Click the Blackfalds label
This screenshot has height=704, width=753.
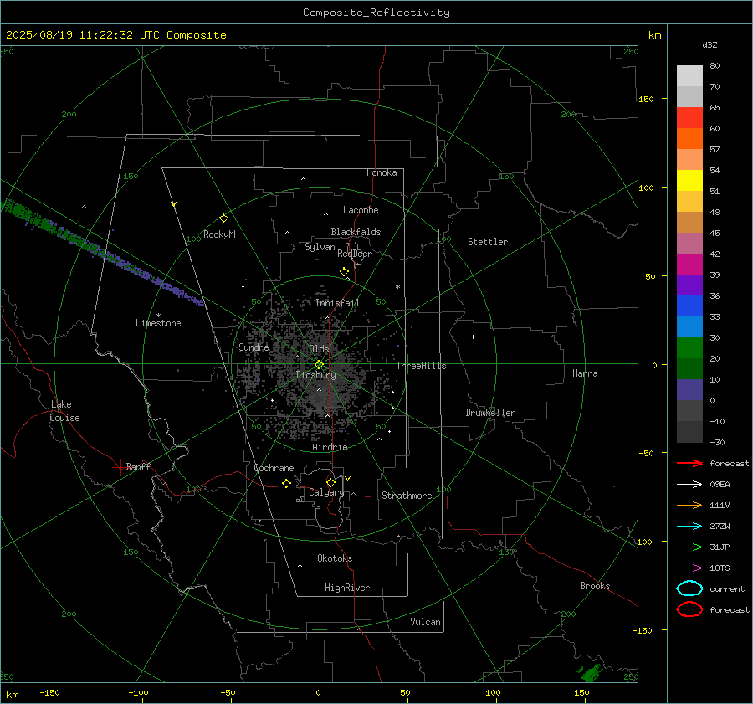356,232
